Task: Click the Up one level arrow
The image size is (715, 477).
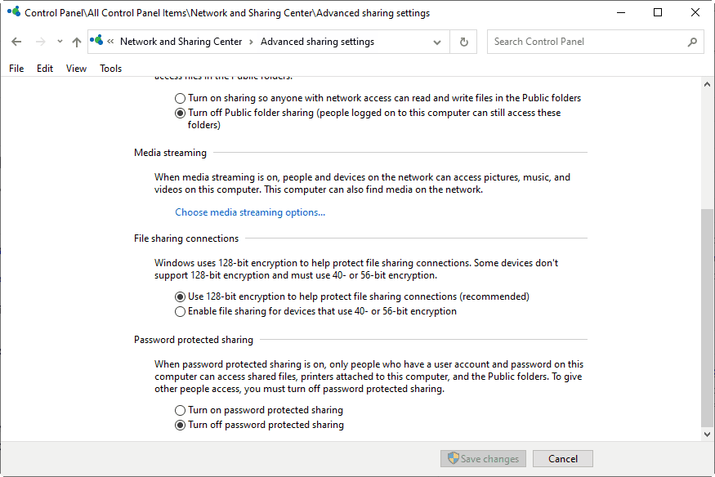Action: pos(77,42)
